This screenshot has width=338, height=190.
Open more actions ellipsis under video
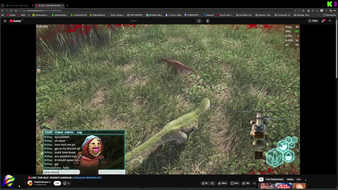pyautogui.click(x=254, y=183)
